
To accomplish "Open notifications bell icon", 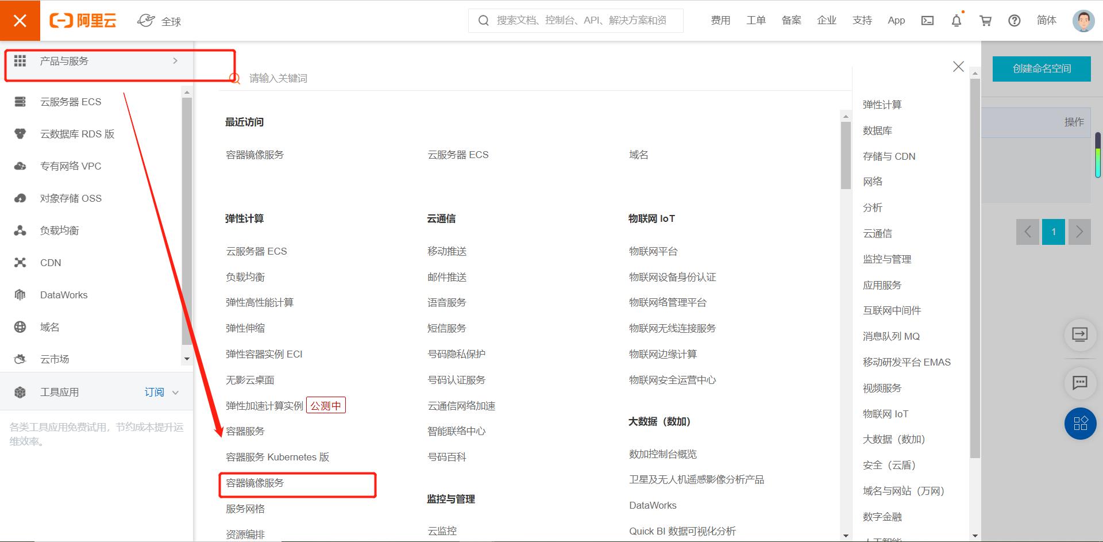I will pos(957,21).
